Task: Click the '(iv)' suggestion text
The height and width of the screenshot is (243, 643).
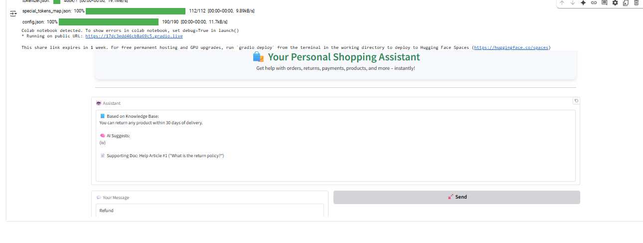Action: (x=103, y=143)
